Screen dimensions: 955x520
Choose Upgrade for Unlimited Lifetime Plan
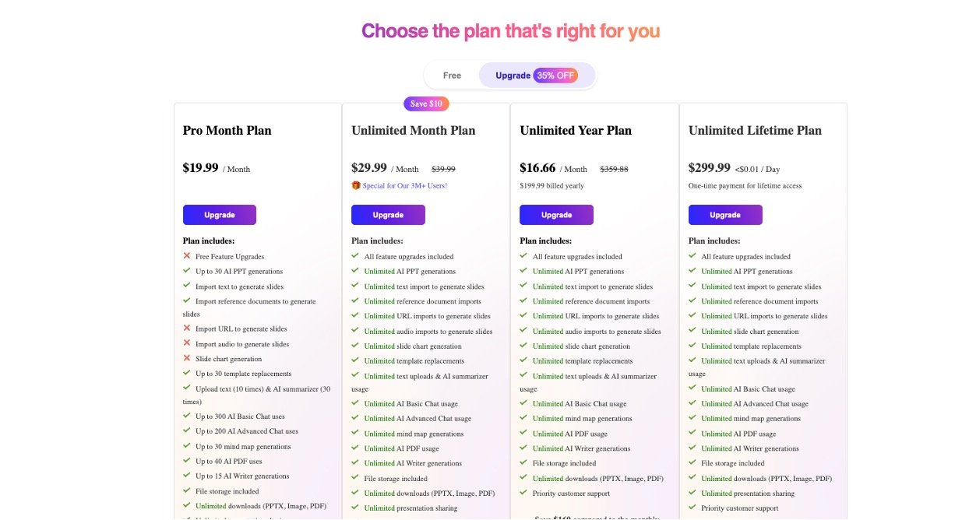[725, 215]
